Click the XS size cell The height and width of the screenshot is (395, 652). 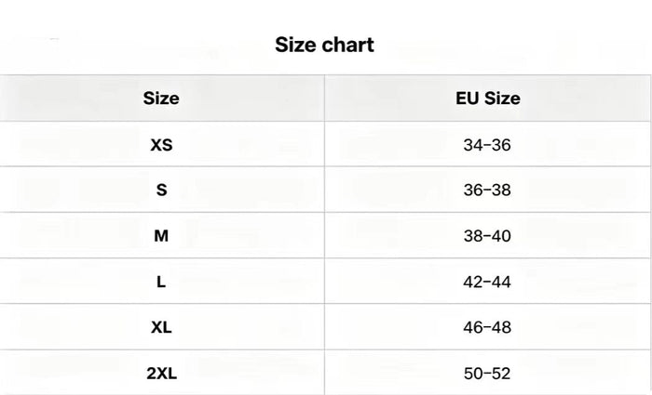tap(161, 145)
